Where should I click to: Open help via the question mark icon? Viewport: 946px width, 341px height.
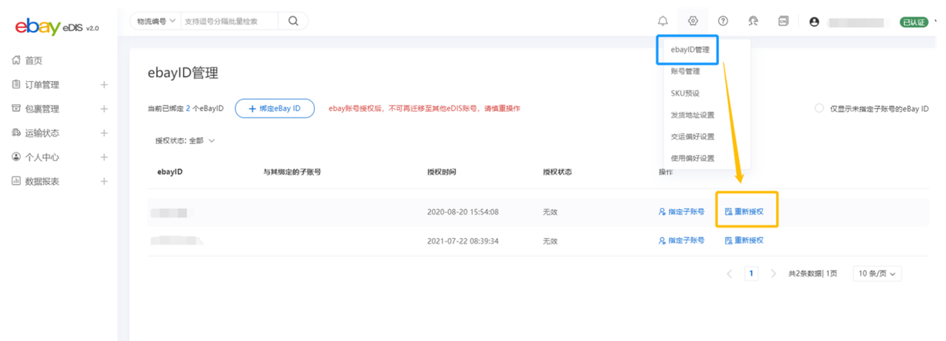pyautogui.click(x=723, y=21)
